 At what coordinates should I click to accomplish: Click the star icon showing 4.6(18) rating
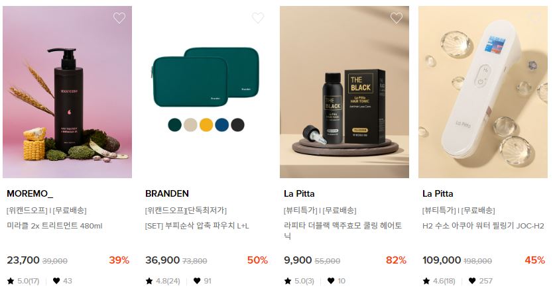pos(426,281)
